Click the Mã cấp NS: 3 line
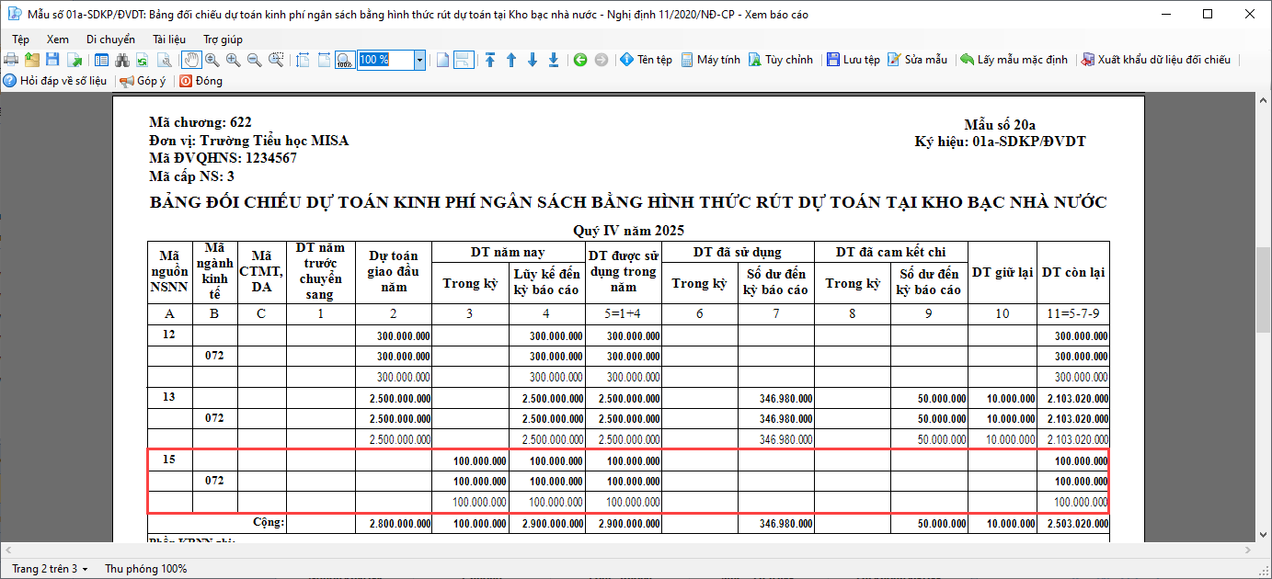The image size is (1272, 579). click(191, 176)
